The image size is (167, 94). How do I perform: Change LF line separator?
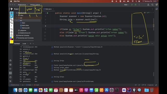(139, 85)
